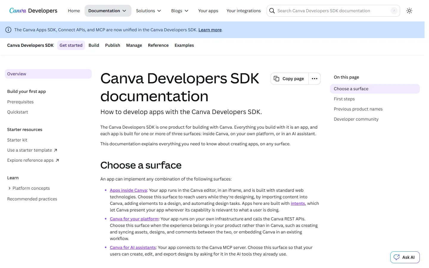Jump to Previous product names section
Viewport: 429px width, 268px height.
pyautogui.click(x=358, y=109)
